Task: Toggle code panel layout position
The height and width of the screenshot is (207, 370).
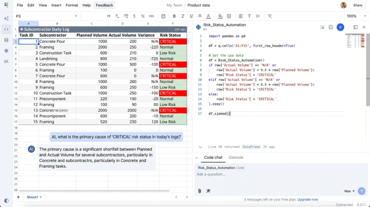Action: [x=355, y=27]
